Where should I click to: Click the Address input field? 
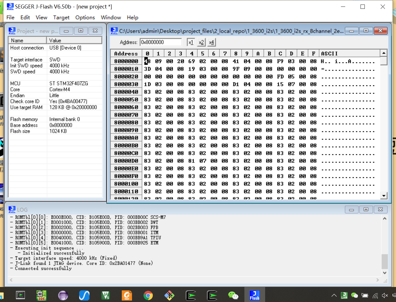[x=161, y=42]
